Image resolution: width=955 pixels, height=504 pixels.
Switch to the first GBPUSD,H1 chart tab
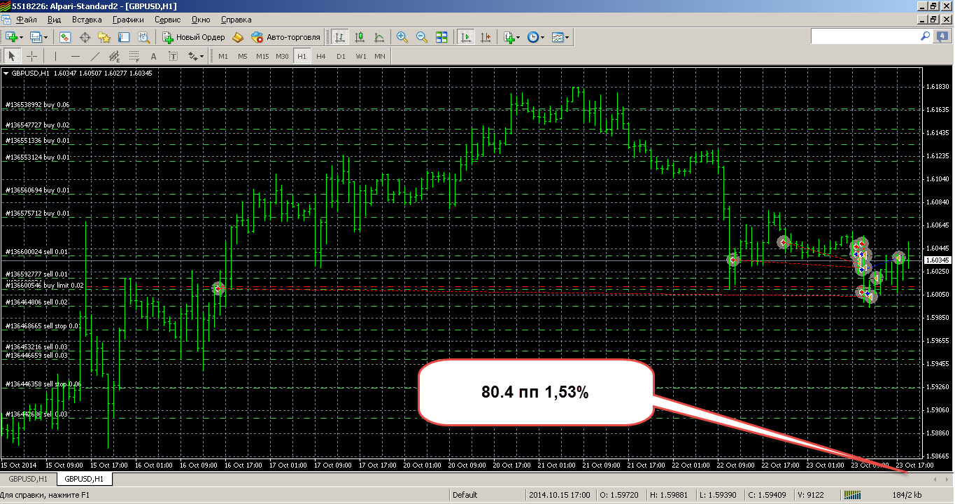28,479
